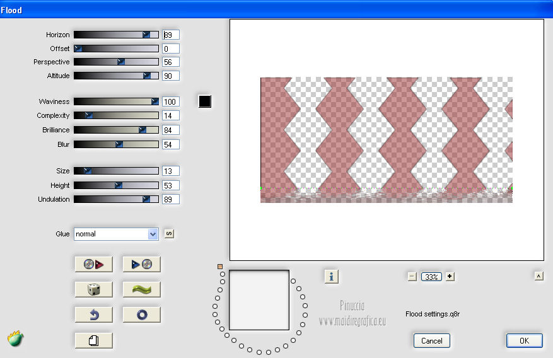Screen dimensions: 553x358
Task: Click the small 's' button beside Glue
Action: coord(169,234)
